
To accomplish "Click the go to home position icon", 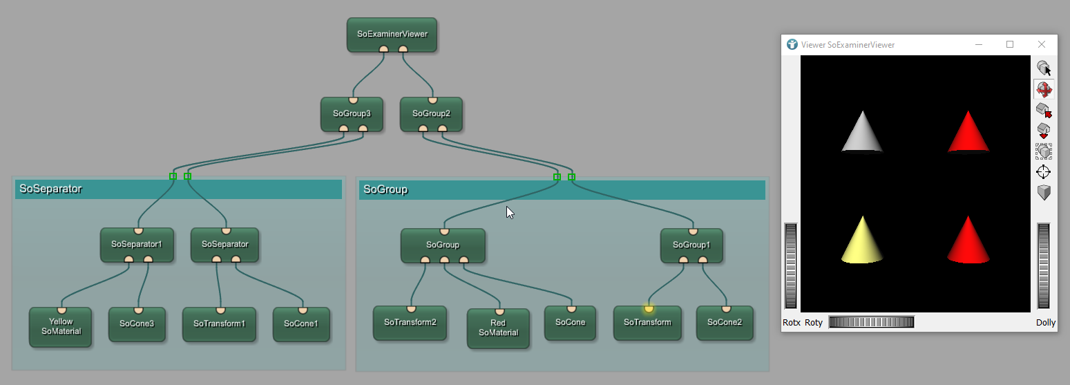I will coord(1044,110).
